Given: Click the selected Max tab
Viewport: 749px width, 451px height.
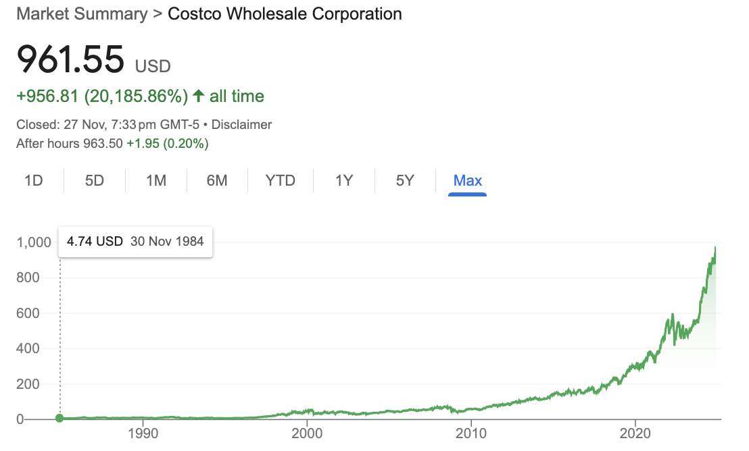Looking at the screenshot, I should click(467, 181).
